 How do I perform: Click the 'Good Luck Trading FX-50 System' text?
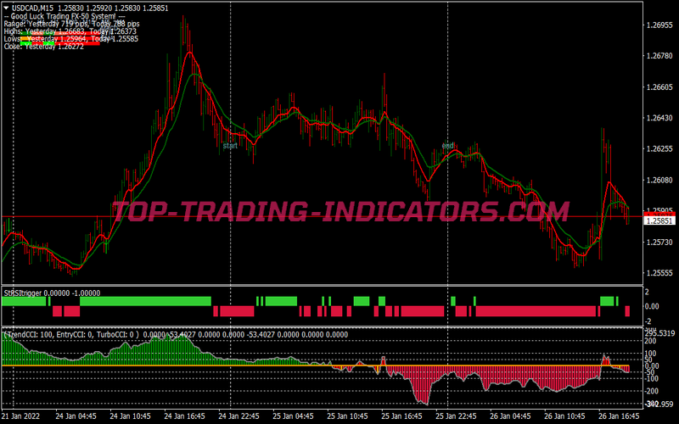(x=65, y=16)
